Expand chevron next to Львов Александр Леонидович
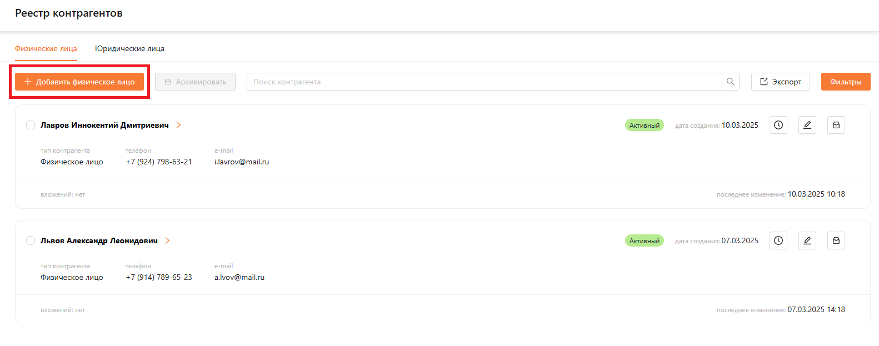The height and width of the screenshot is (346, 879). point(167,240)
